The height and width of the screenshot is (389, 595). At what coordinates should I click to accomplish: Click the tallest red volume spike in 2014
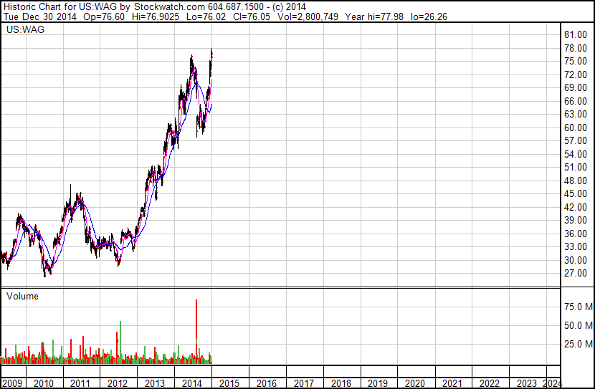(196, 319)
